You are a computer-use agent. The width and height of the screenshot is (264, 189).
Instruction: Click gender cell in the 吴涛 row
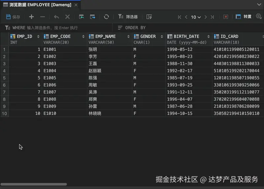coord(149,92)
